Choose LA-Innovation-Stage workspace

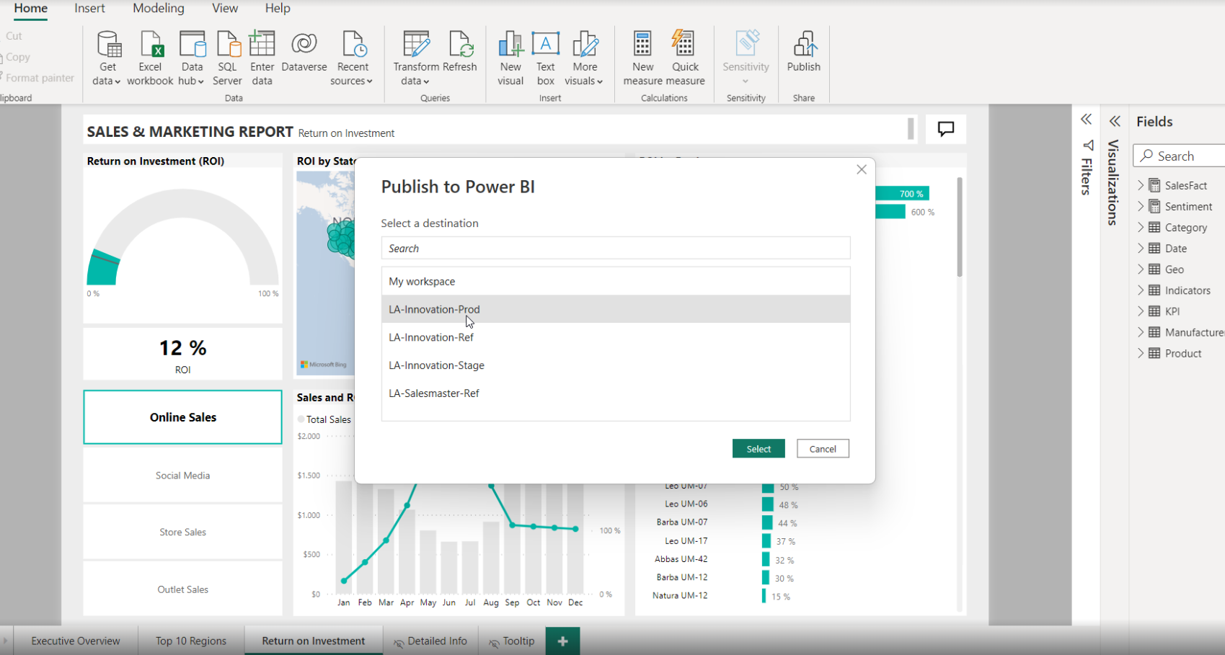point(436,365)
